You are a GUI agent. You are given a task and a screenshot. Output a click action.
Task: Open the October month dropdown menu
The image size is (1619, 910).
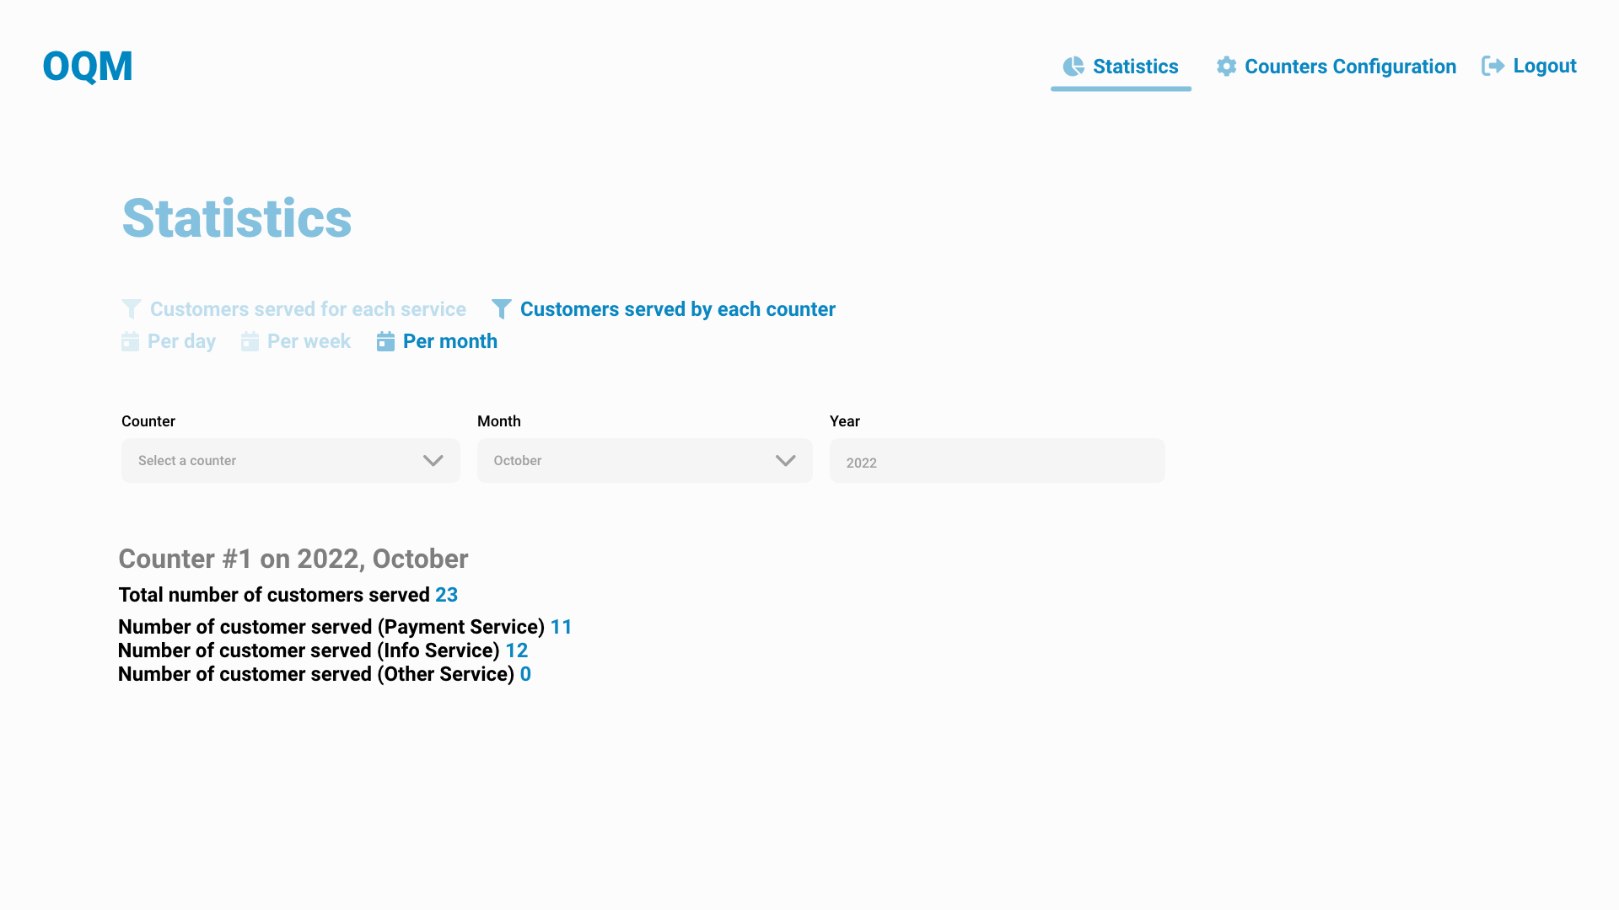pyautogui.click(x=644, y=460)
